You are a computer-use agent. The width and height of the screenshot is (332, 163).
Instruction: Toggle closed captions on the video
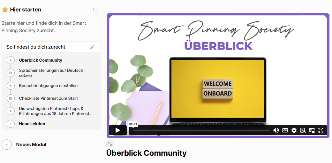285,130
